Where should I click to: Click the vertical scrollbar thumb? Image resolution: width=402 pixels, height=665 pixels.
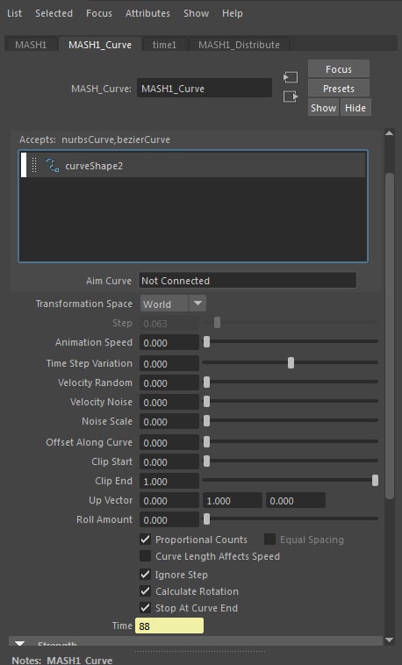click(x=389, y=335)
